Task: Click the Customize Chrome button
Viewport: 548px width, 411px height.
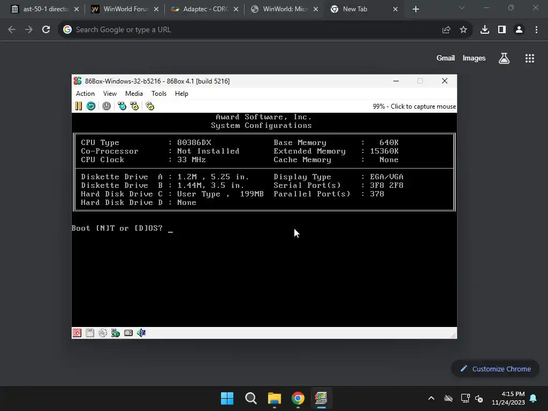Action: pyautogui.click(x=495, y=369)
